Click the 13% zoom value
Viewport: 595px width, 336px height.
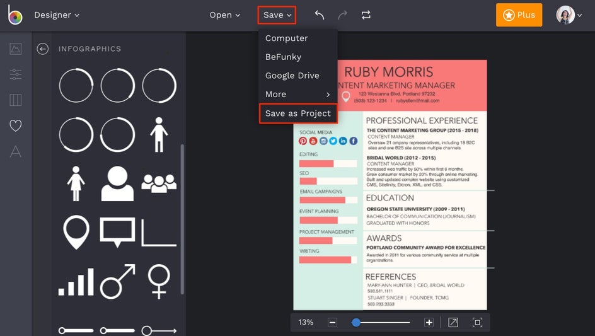pos(306,322)
